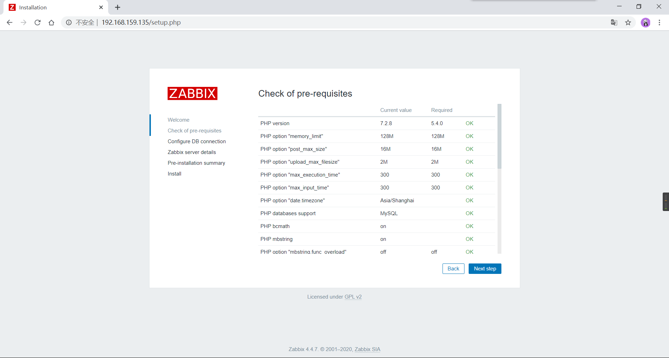
Task: Click the browser back arrow
Action: click(9, 23)
